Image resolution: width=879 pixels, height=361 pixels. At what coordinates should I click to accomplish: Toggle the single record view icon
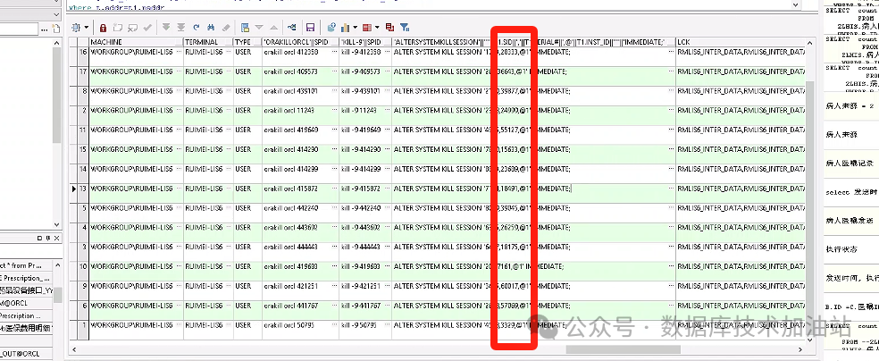(245, 27)
